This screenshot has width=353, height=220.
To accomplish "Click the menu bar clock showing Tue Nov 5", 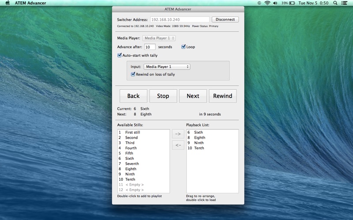I will click(313, 3).
